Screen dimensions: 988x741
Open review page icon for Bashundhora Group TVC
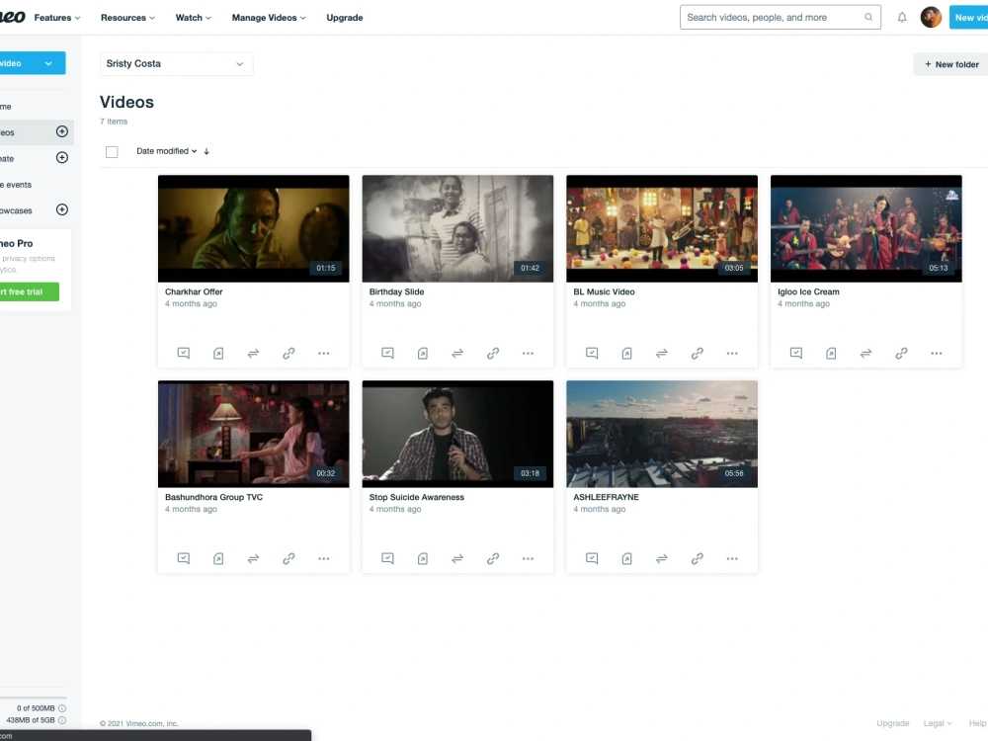tap(184, 558)
